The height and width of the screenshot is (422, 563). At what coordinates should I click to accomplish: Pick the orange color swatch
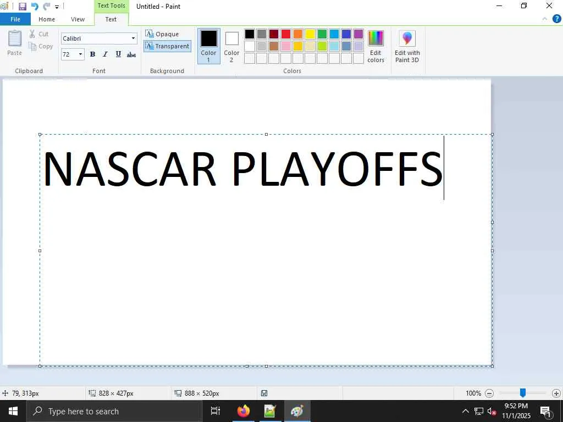pos(297,34)
